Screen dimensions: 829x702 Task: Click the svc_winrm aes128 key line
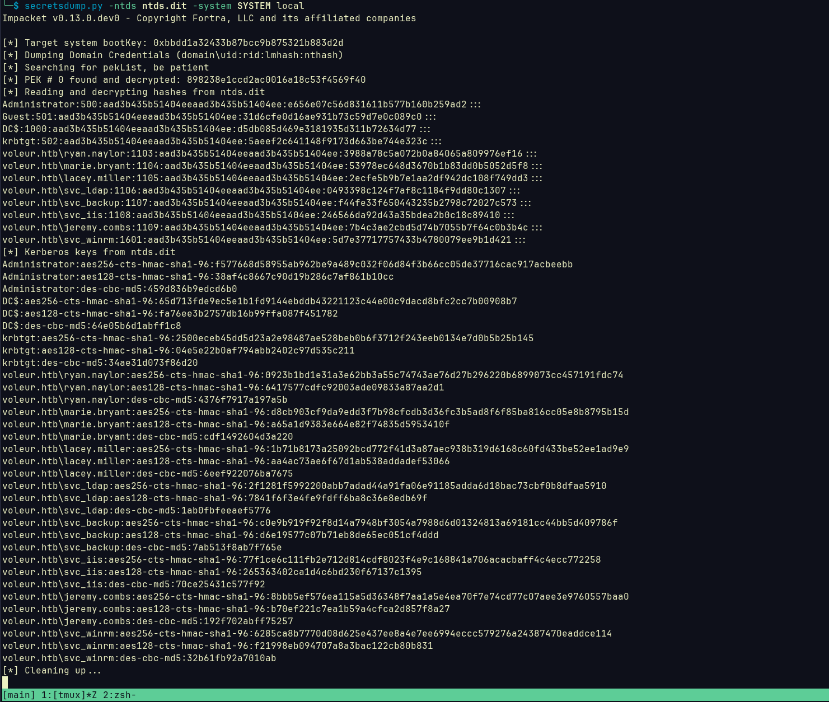(x=218, y=646)
